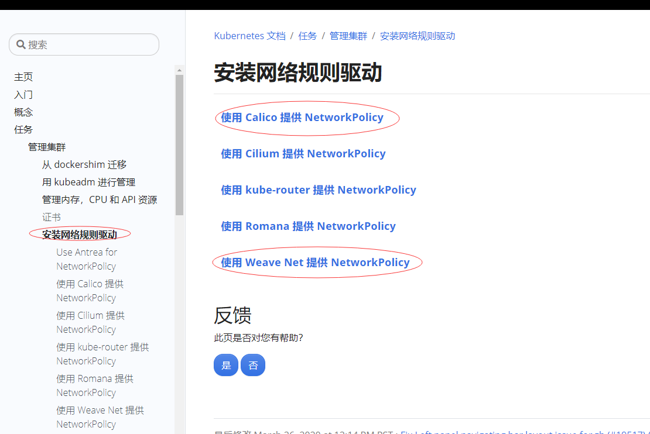Go to Kubernetes 文档 breadcrumb

250,36
